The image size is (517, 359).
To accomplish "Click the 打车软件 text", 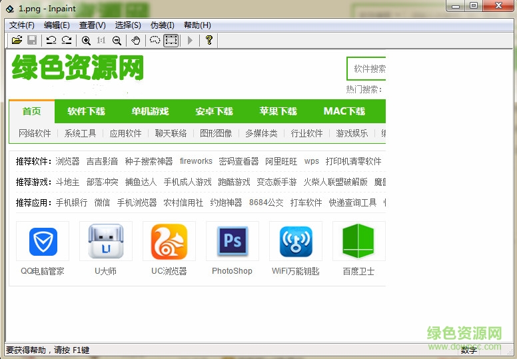I will (306, 202).
